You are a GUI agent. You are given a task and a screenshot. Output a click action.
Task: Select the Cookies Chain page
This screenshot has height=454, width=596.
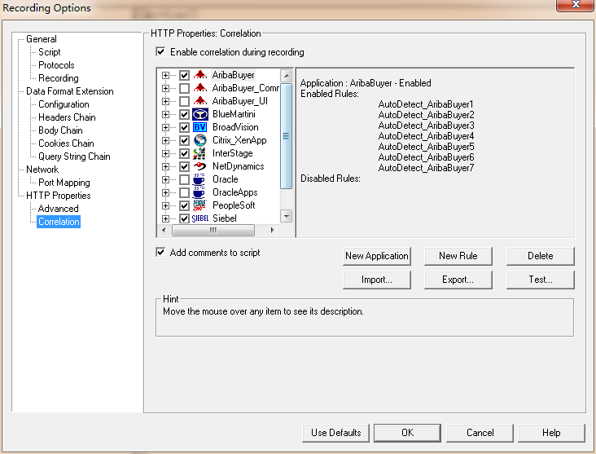66,143
